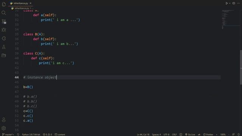Click the content folder status item

point(60,134)
